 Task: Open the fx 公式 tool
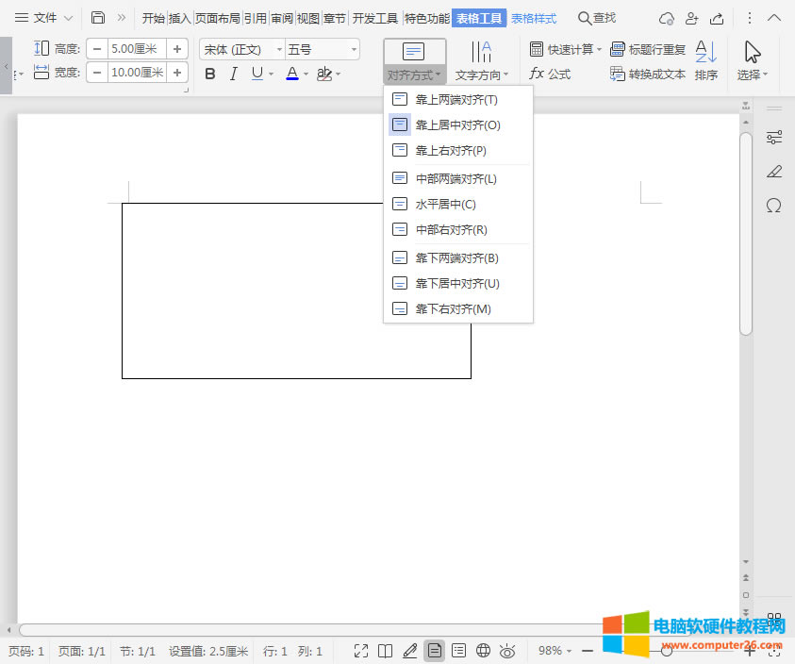(550, 73)
